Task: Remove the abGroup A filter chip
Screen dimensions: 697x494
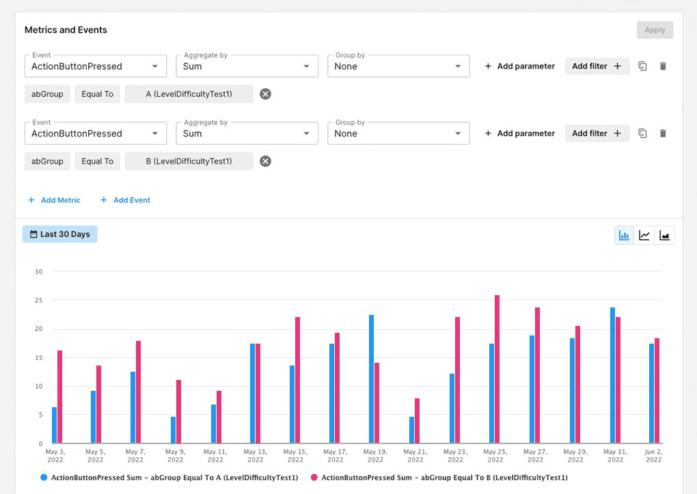Action: click(265, 94)
